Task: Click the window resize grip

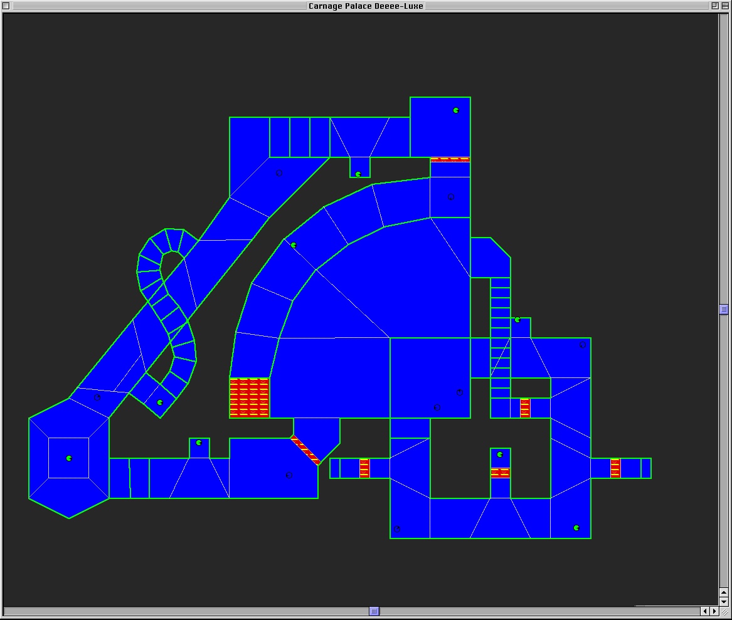Action: (724, 611)
